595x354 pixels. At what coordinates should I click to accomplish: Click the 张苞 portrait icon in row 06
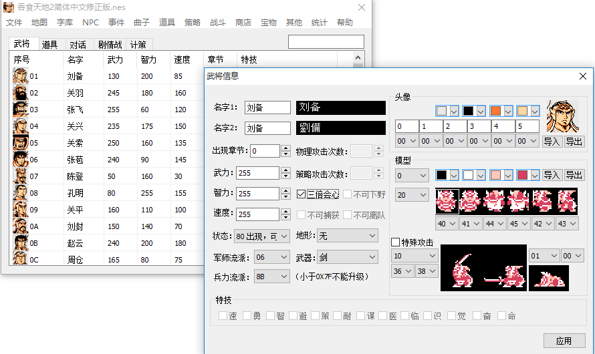pos(21,159)
